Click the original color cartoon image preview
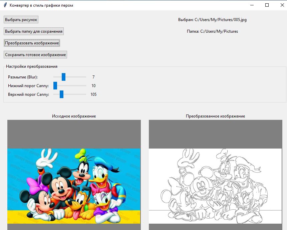This screenshot has width=287, height=230. tap(74, 186)
